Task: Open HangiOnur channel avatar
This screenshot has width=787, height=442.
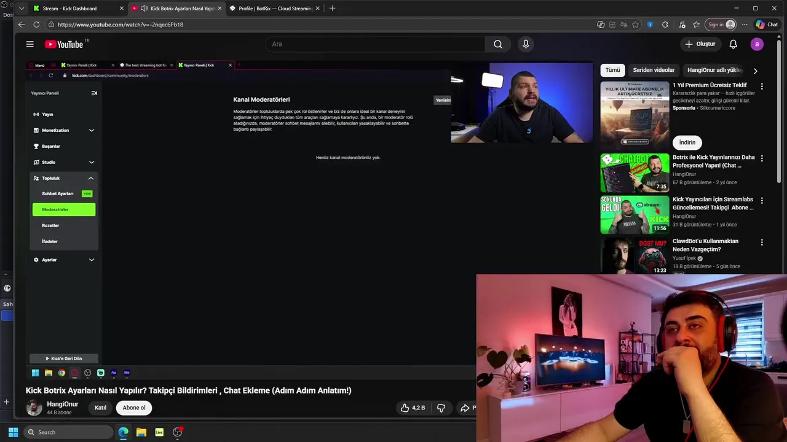Action: [34, 408]
